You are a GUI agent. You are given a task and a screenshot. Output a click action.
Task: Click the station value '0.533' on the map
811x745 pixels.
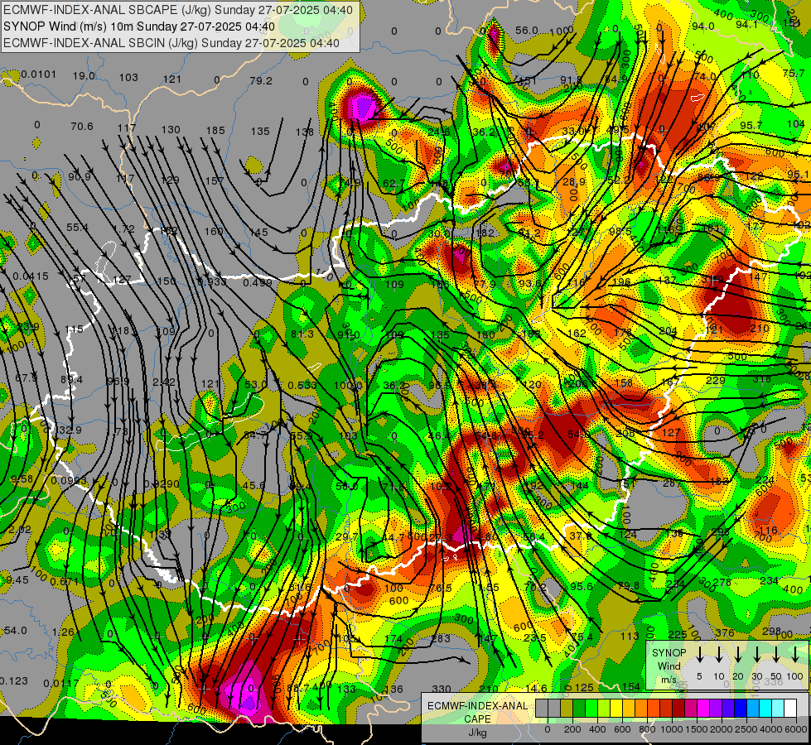(x=302, y=385)
